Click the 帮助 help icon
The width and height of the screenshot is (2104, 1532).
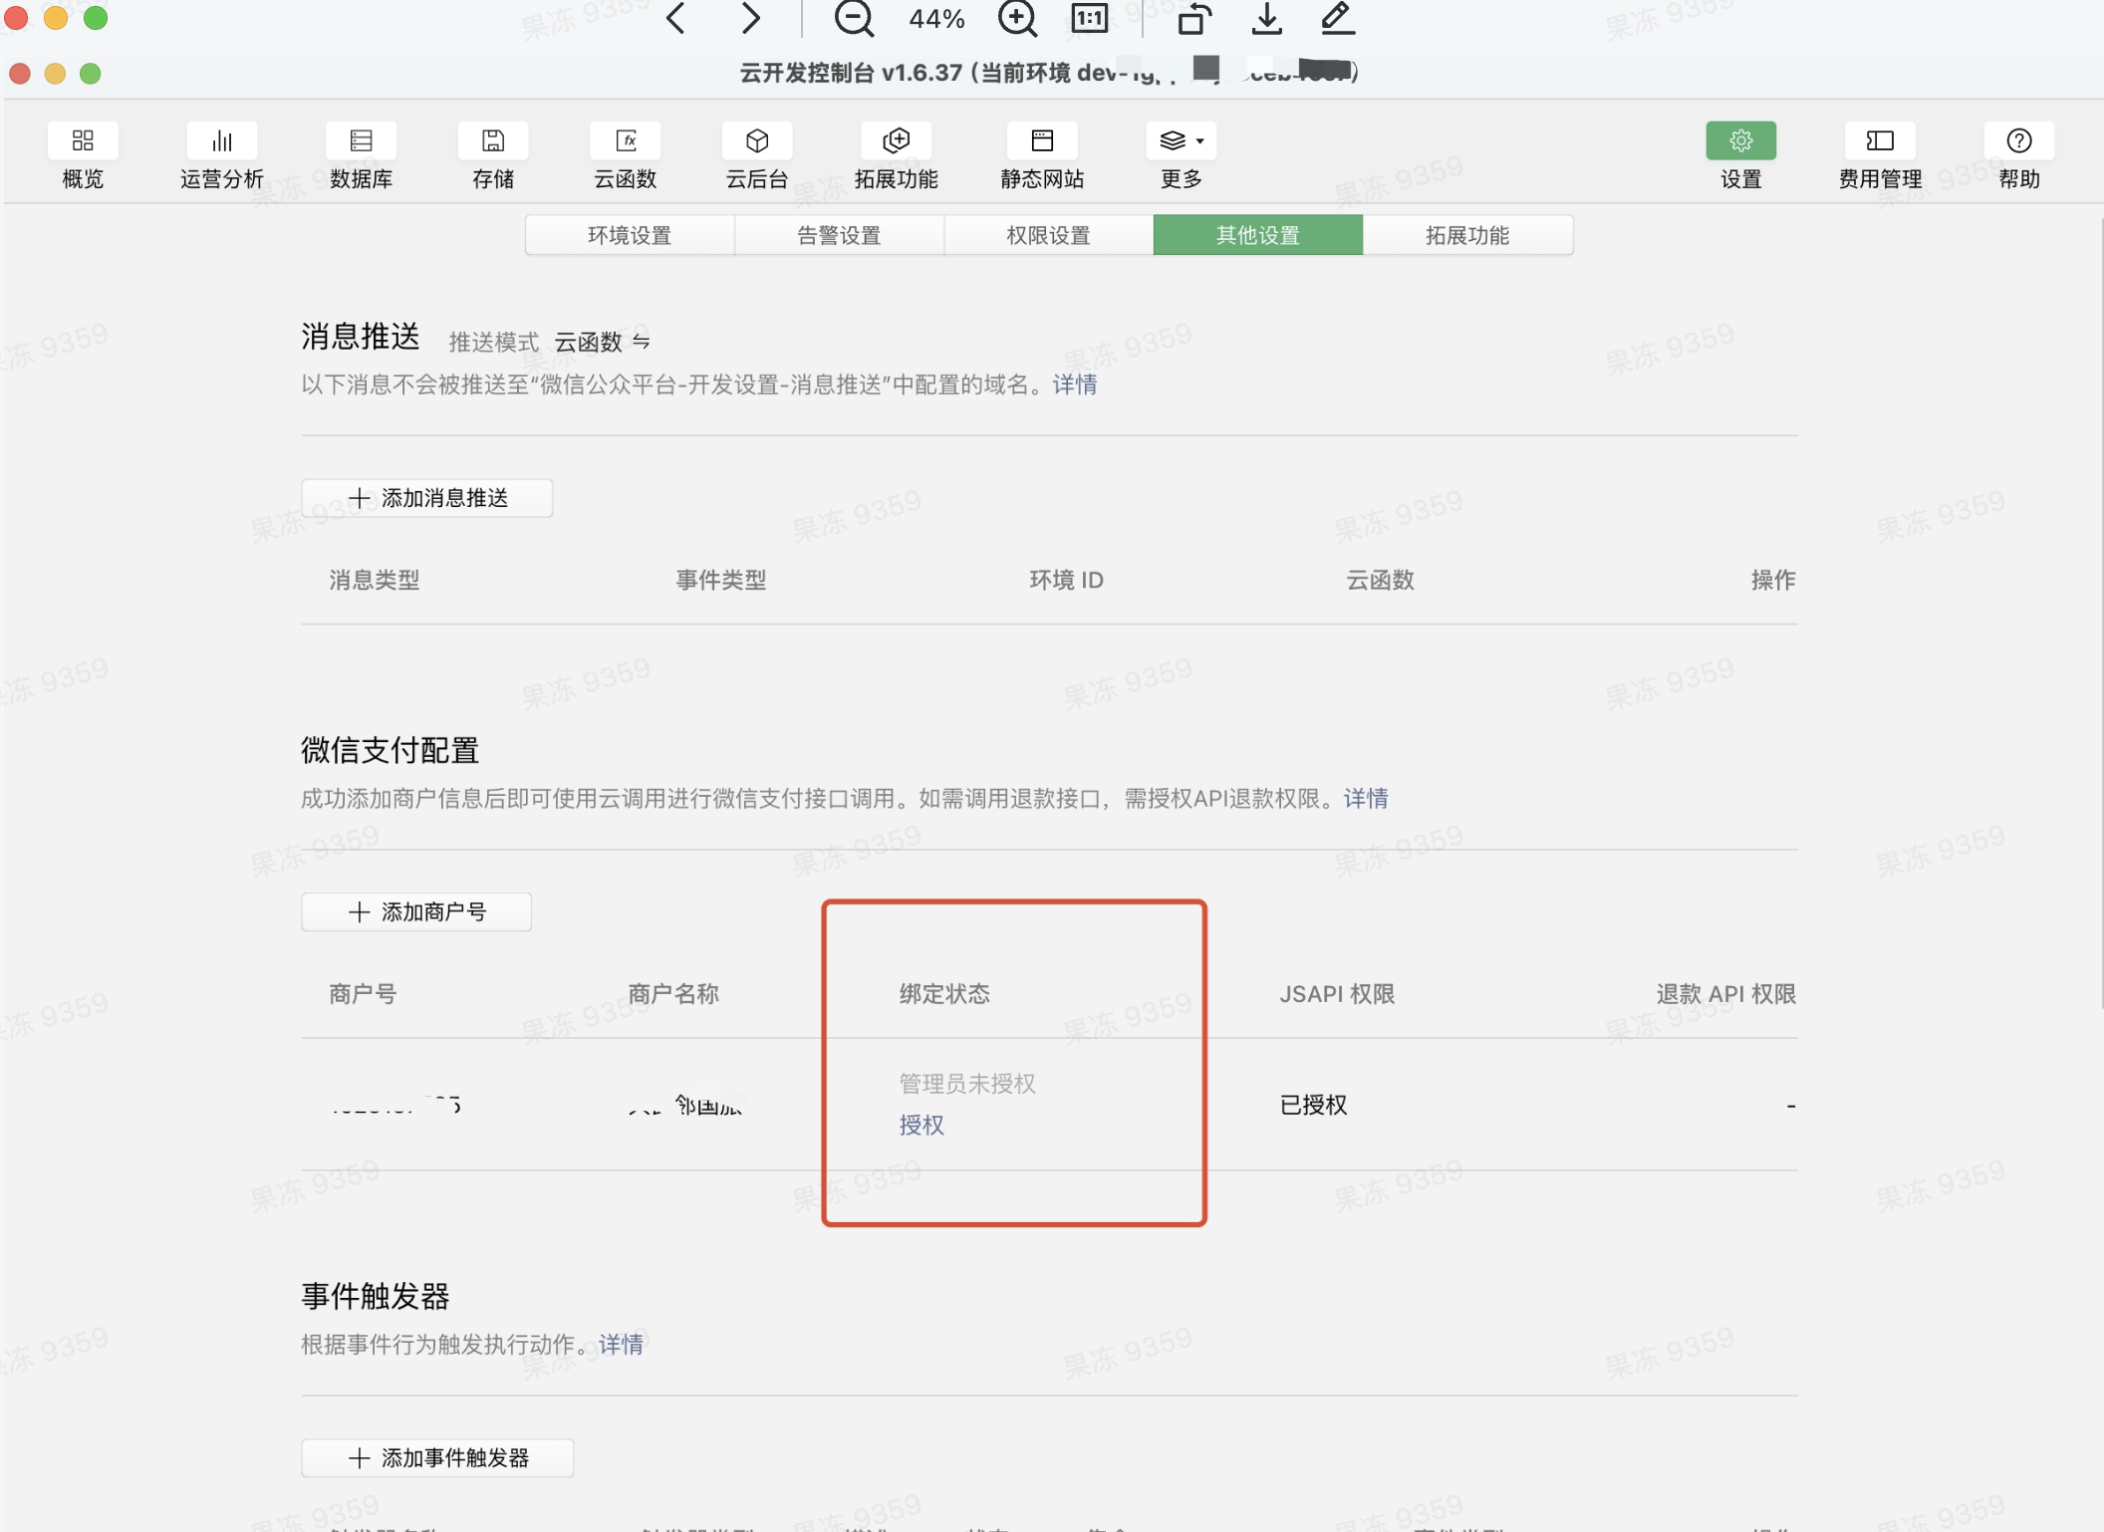(x=2018, y=141)
